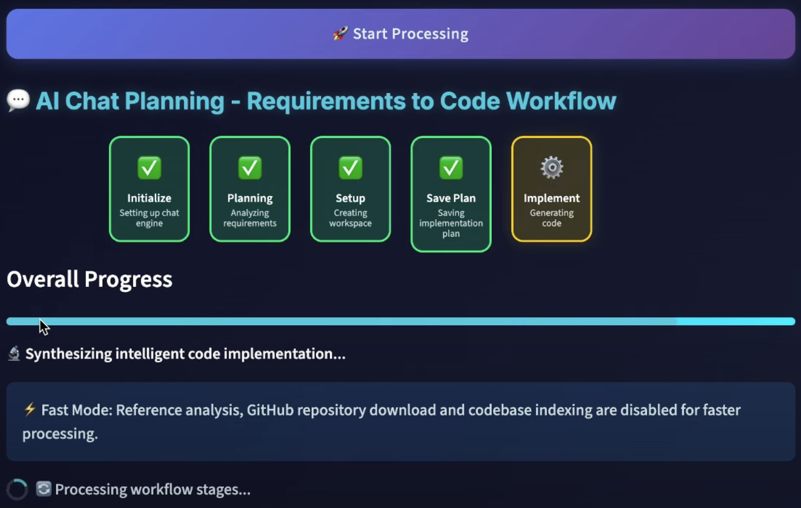This screenshot has height=508, width=801.
Task: Click 'Setting up chat engine' description
Action: tap(149, 218)
